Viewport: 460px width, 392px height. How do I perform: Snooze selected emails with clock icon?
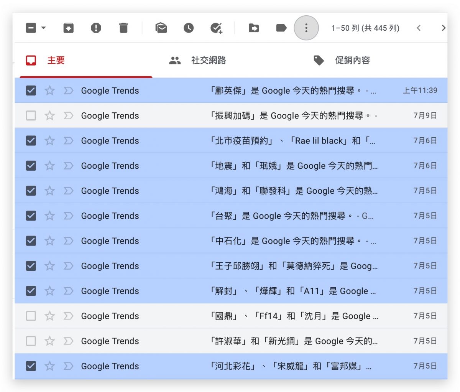click(189, 28)
